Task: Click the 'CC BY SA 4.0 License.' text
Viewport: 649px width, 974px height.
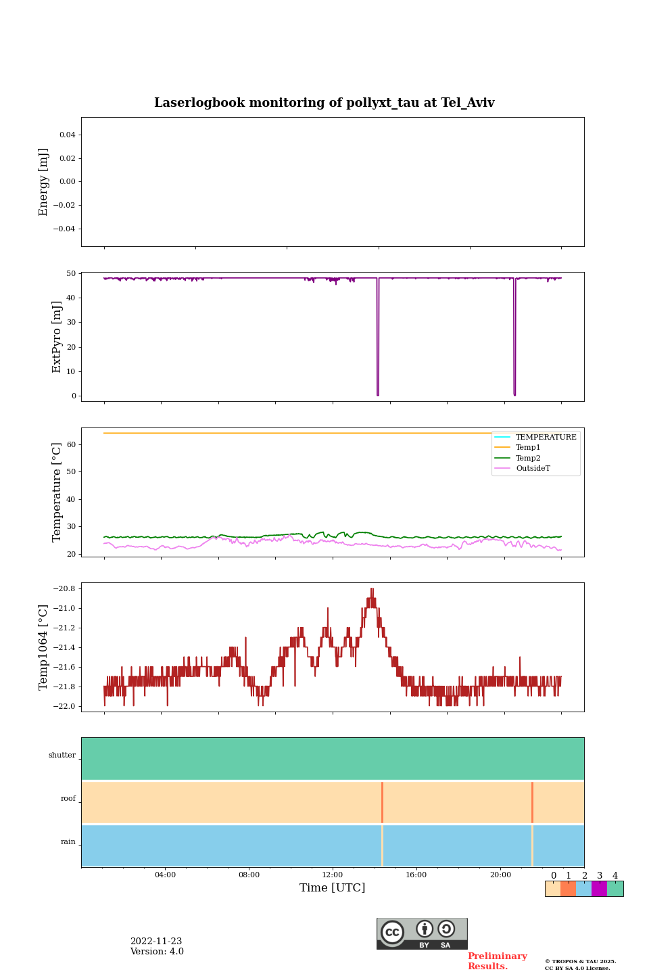Action: (577, 968)
